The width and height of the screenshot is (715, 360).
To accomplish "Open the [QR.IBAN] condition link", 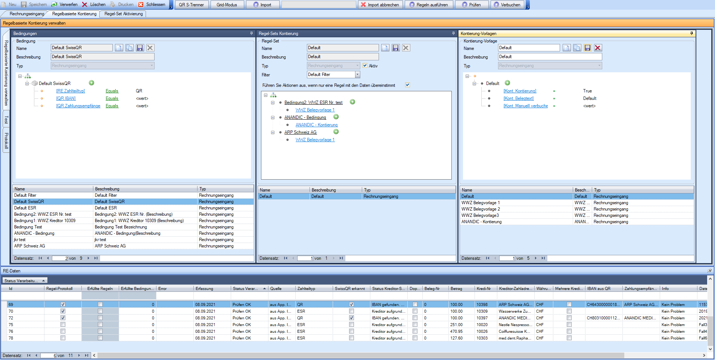I will pos(66,98).
